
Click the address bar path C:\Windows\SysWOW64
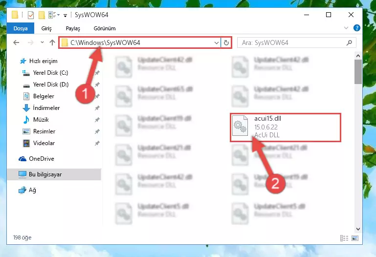point(105,43)
